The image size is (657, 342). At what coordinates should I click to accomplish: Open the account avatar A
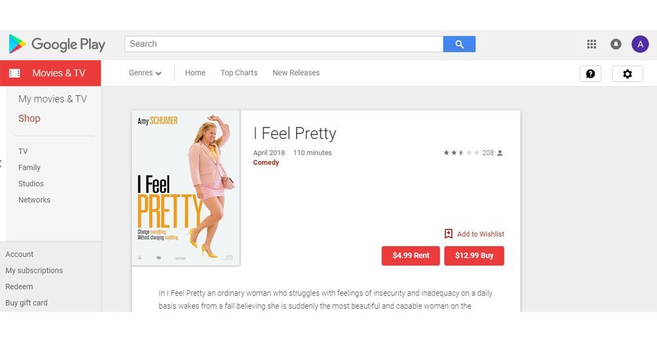tap(640, 44)
